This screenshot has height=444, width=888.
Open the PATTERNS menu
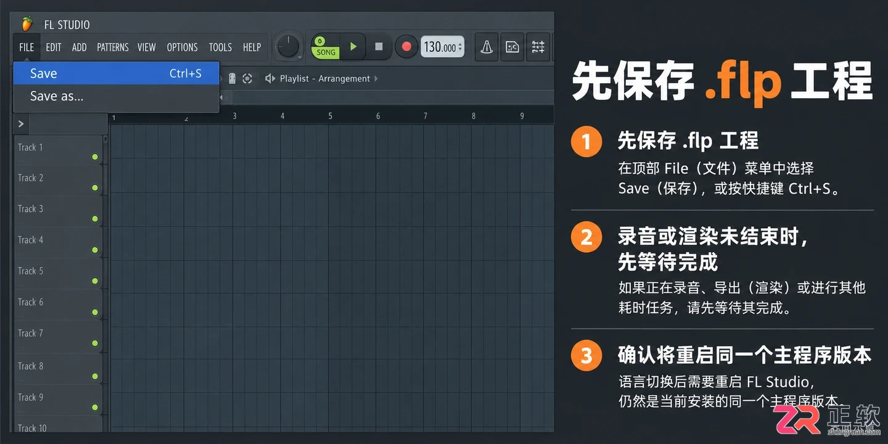[x=113, y=47]
